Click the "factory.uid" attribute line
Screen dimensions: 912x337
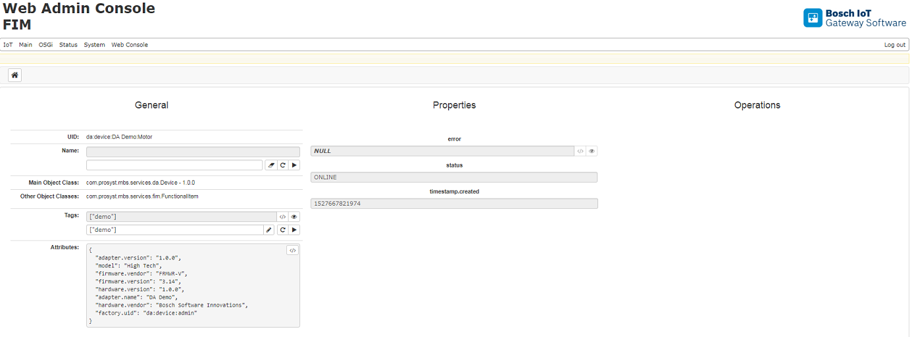(146, 313)
